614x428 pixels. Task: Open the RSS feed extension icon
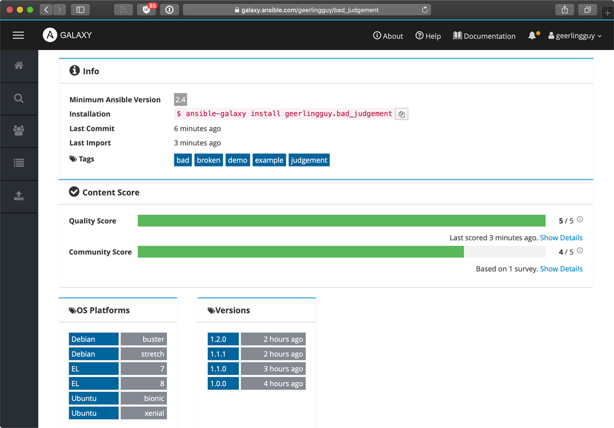(123, 10)
